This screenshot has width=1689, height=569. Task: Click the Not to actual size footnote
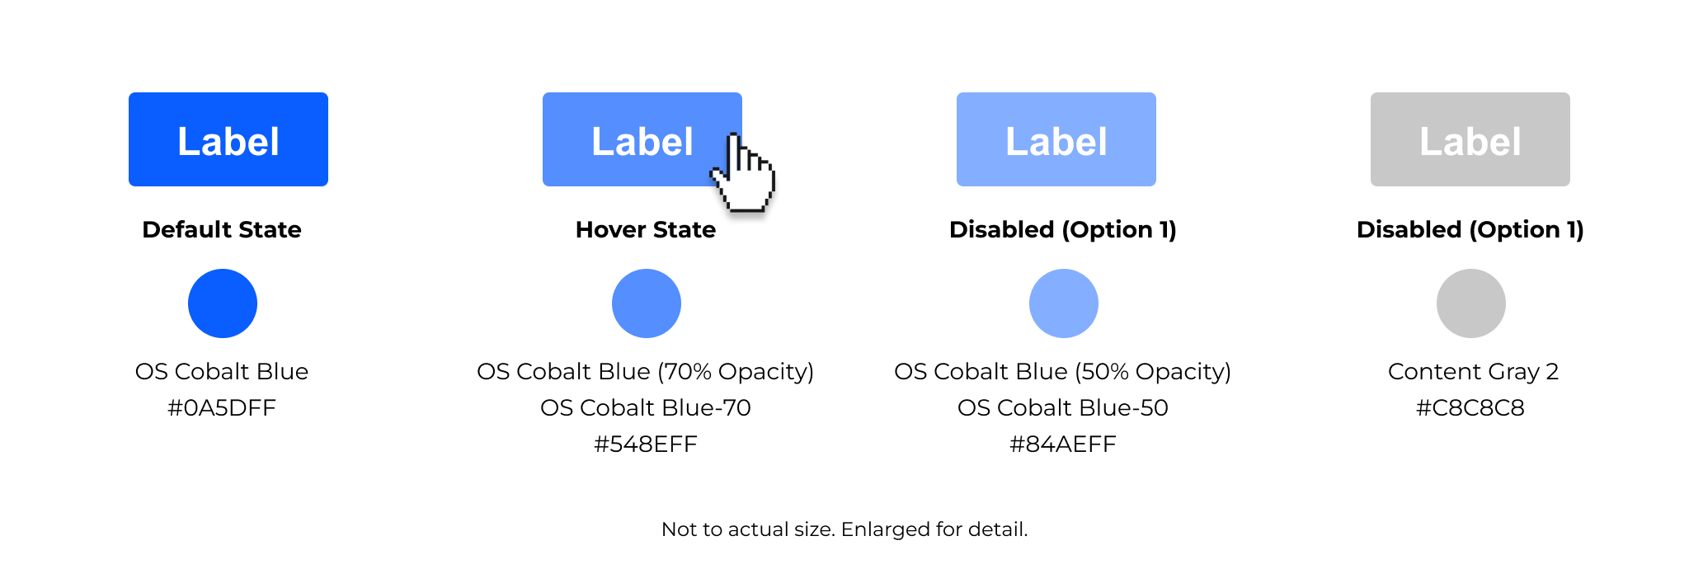[844, 529]
